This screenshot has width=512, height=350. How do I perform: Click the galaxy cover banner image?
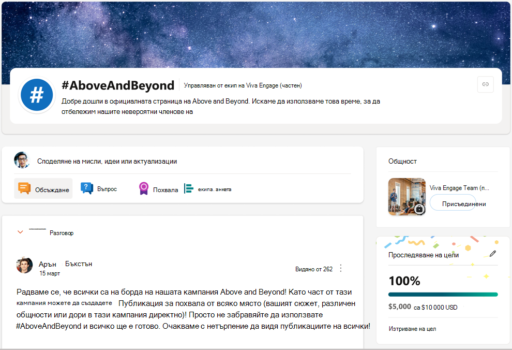pyautogui.click(x=256, y=34)
